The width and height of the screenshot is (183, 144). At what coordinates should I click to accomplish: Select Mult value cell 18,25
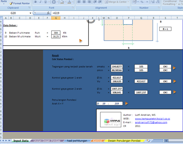click(56, 36)
